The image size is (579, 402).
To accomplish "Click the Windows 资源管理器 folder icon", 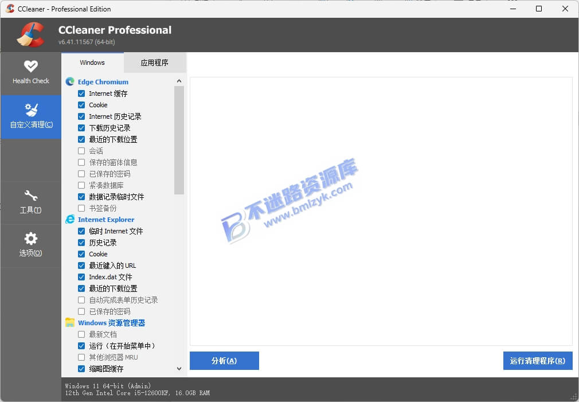I will (x=70, y=322).
